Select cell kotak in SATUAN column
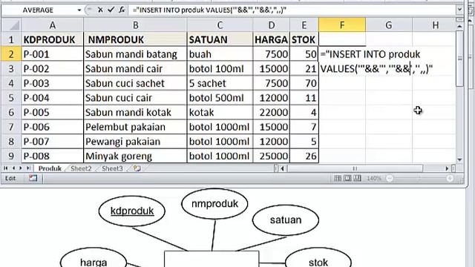Screen dimensions: 475x267 coord(220,112)
